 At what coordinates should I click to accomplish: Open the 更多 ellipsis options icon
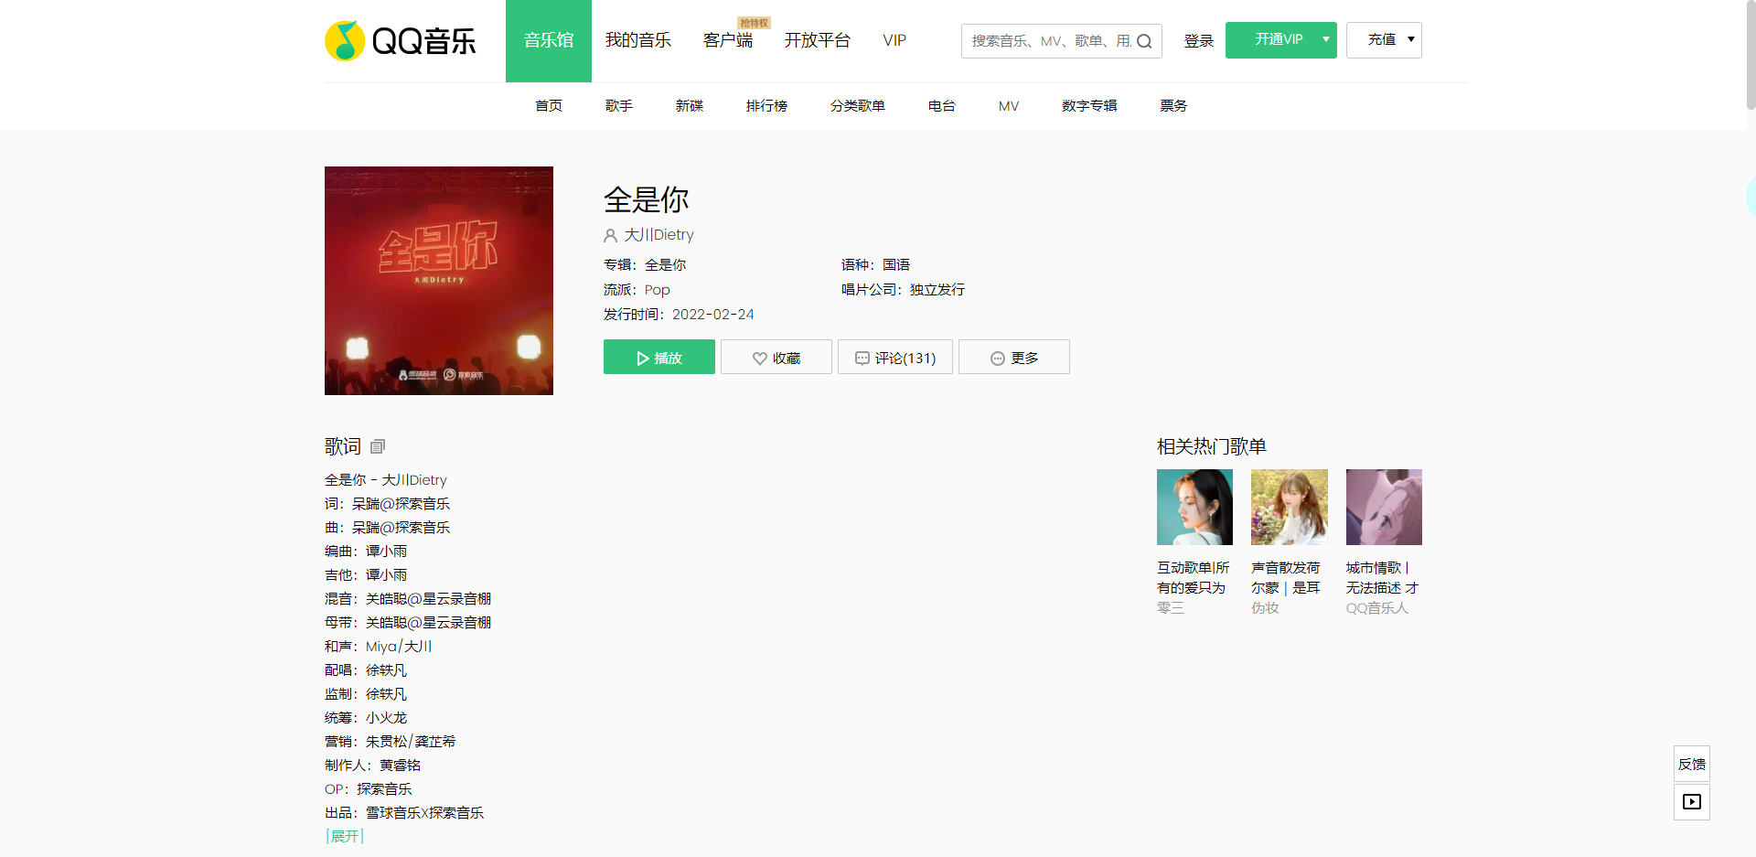pos(996,359)
